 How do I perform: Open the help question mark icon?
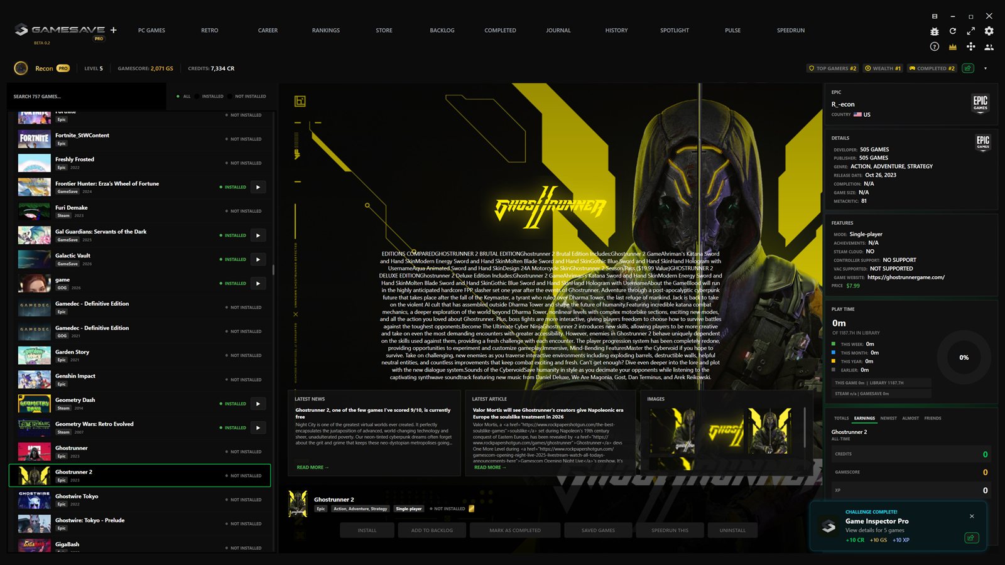[934, 46]
